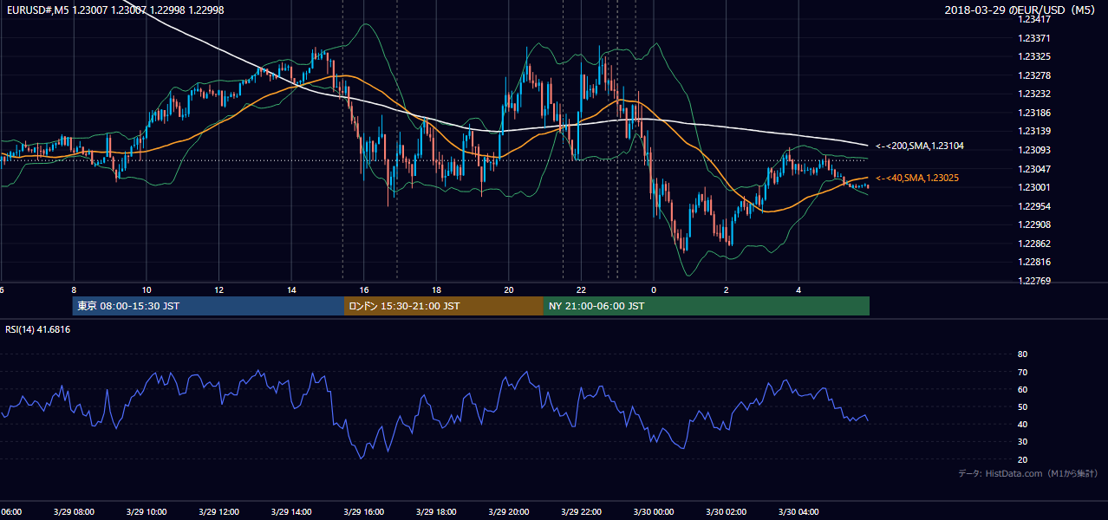Select the Tokyo 08:00-15:30 JST session bar

208,306
